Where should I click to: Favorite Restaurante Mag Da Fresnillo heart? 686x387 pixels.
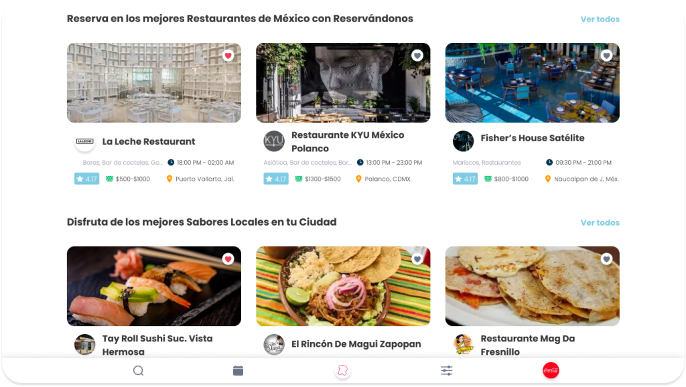click(606, 259)
